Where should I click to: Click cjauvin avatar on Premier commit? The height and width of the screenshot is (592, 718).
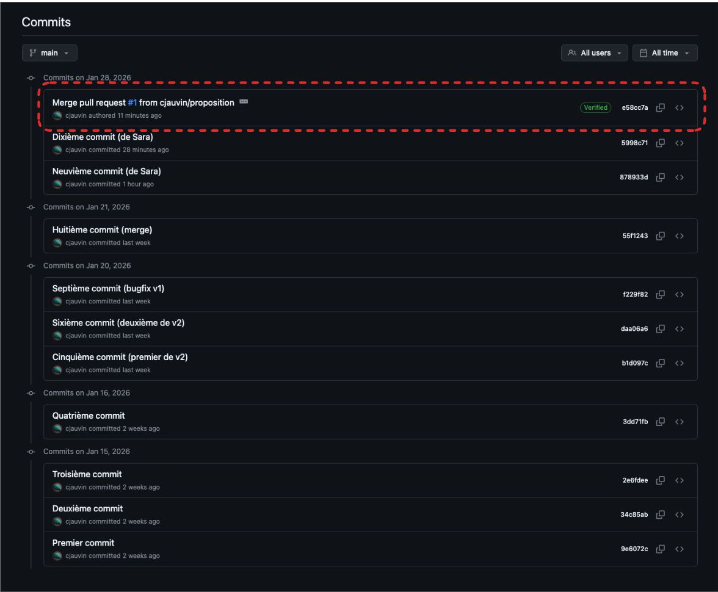point(57,556)
